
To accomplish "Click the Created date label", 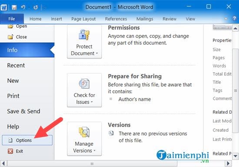I will click(220, 130).
